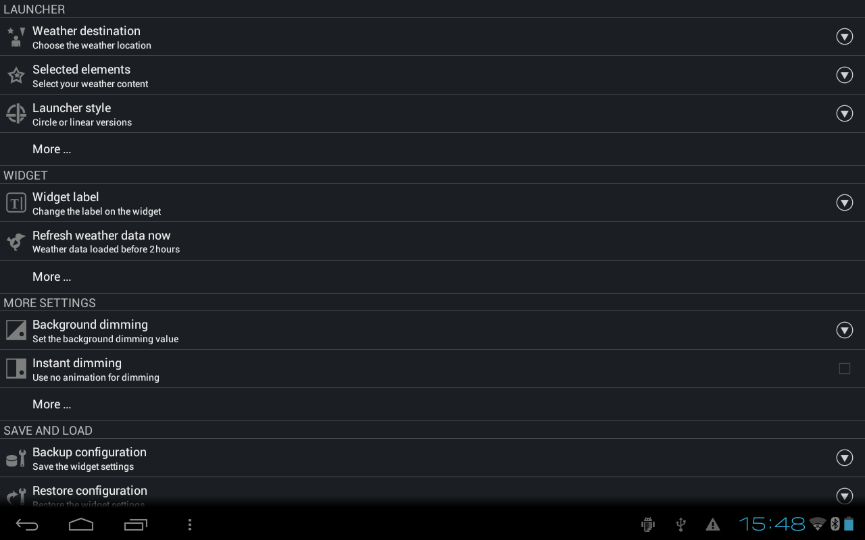Expand the Weather destination dropdown arrow
This screenshot has height=540, width=865.
(845, 36)
